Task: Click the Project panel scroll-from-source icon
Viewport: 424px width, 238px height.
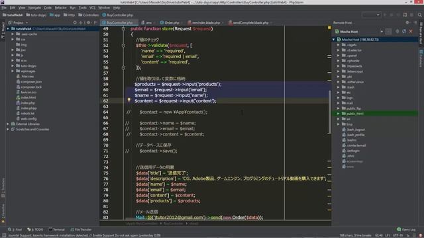Action: click(75, 22)
